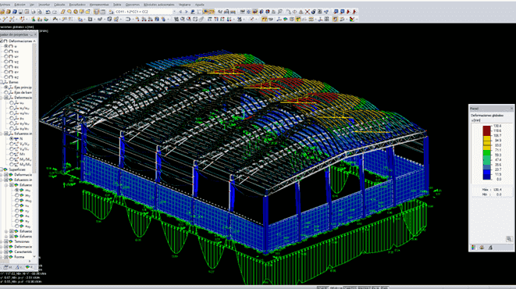Go to the next load case arrow
This screenshot has height=289, width=516.
pyautogui.click(x=187, y=12)
